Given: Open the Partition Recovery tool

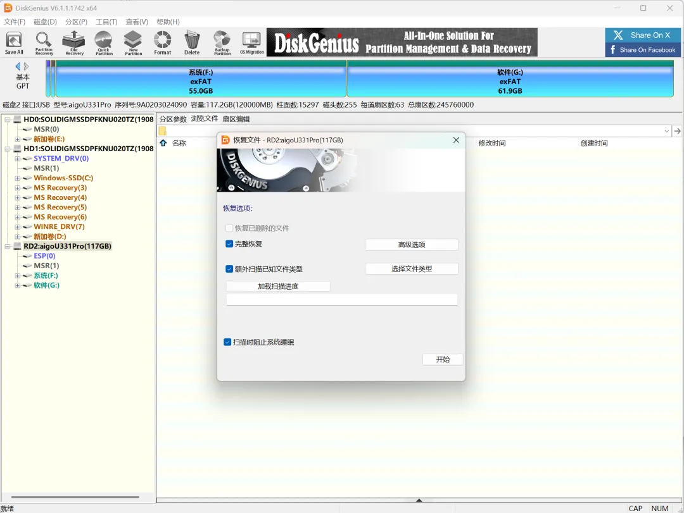Looking at the screenshot, I should coord(44,43).
